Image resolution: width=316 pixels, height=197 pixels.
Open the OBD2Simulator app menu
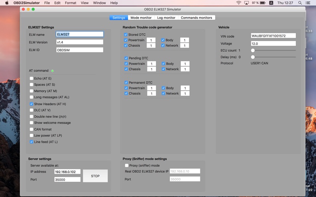tap(26, 3)
